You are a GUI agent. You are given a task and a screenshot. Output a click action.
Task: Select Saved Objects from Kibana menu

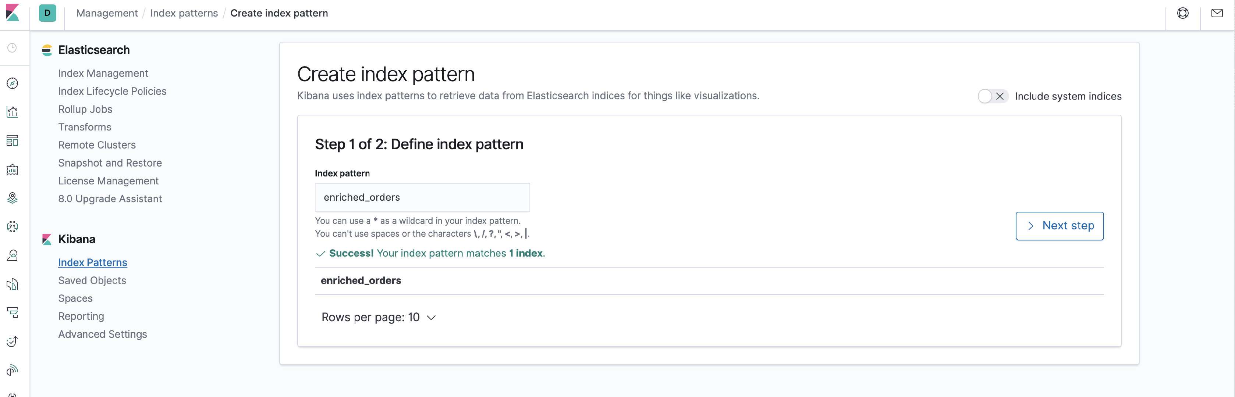tap(92, 280)
